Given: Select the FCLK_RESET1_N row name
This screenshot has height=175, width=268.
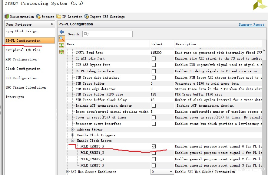Looking at the screenshot, I should click(x=92, y=153).
